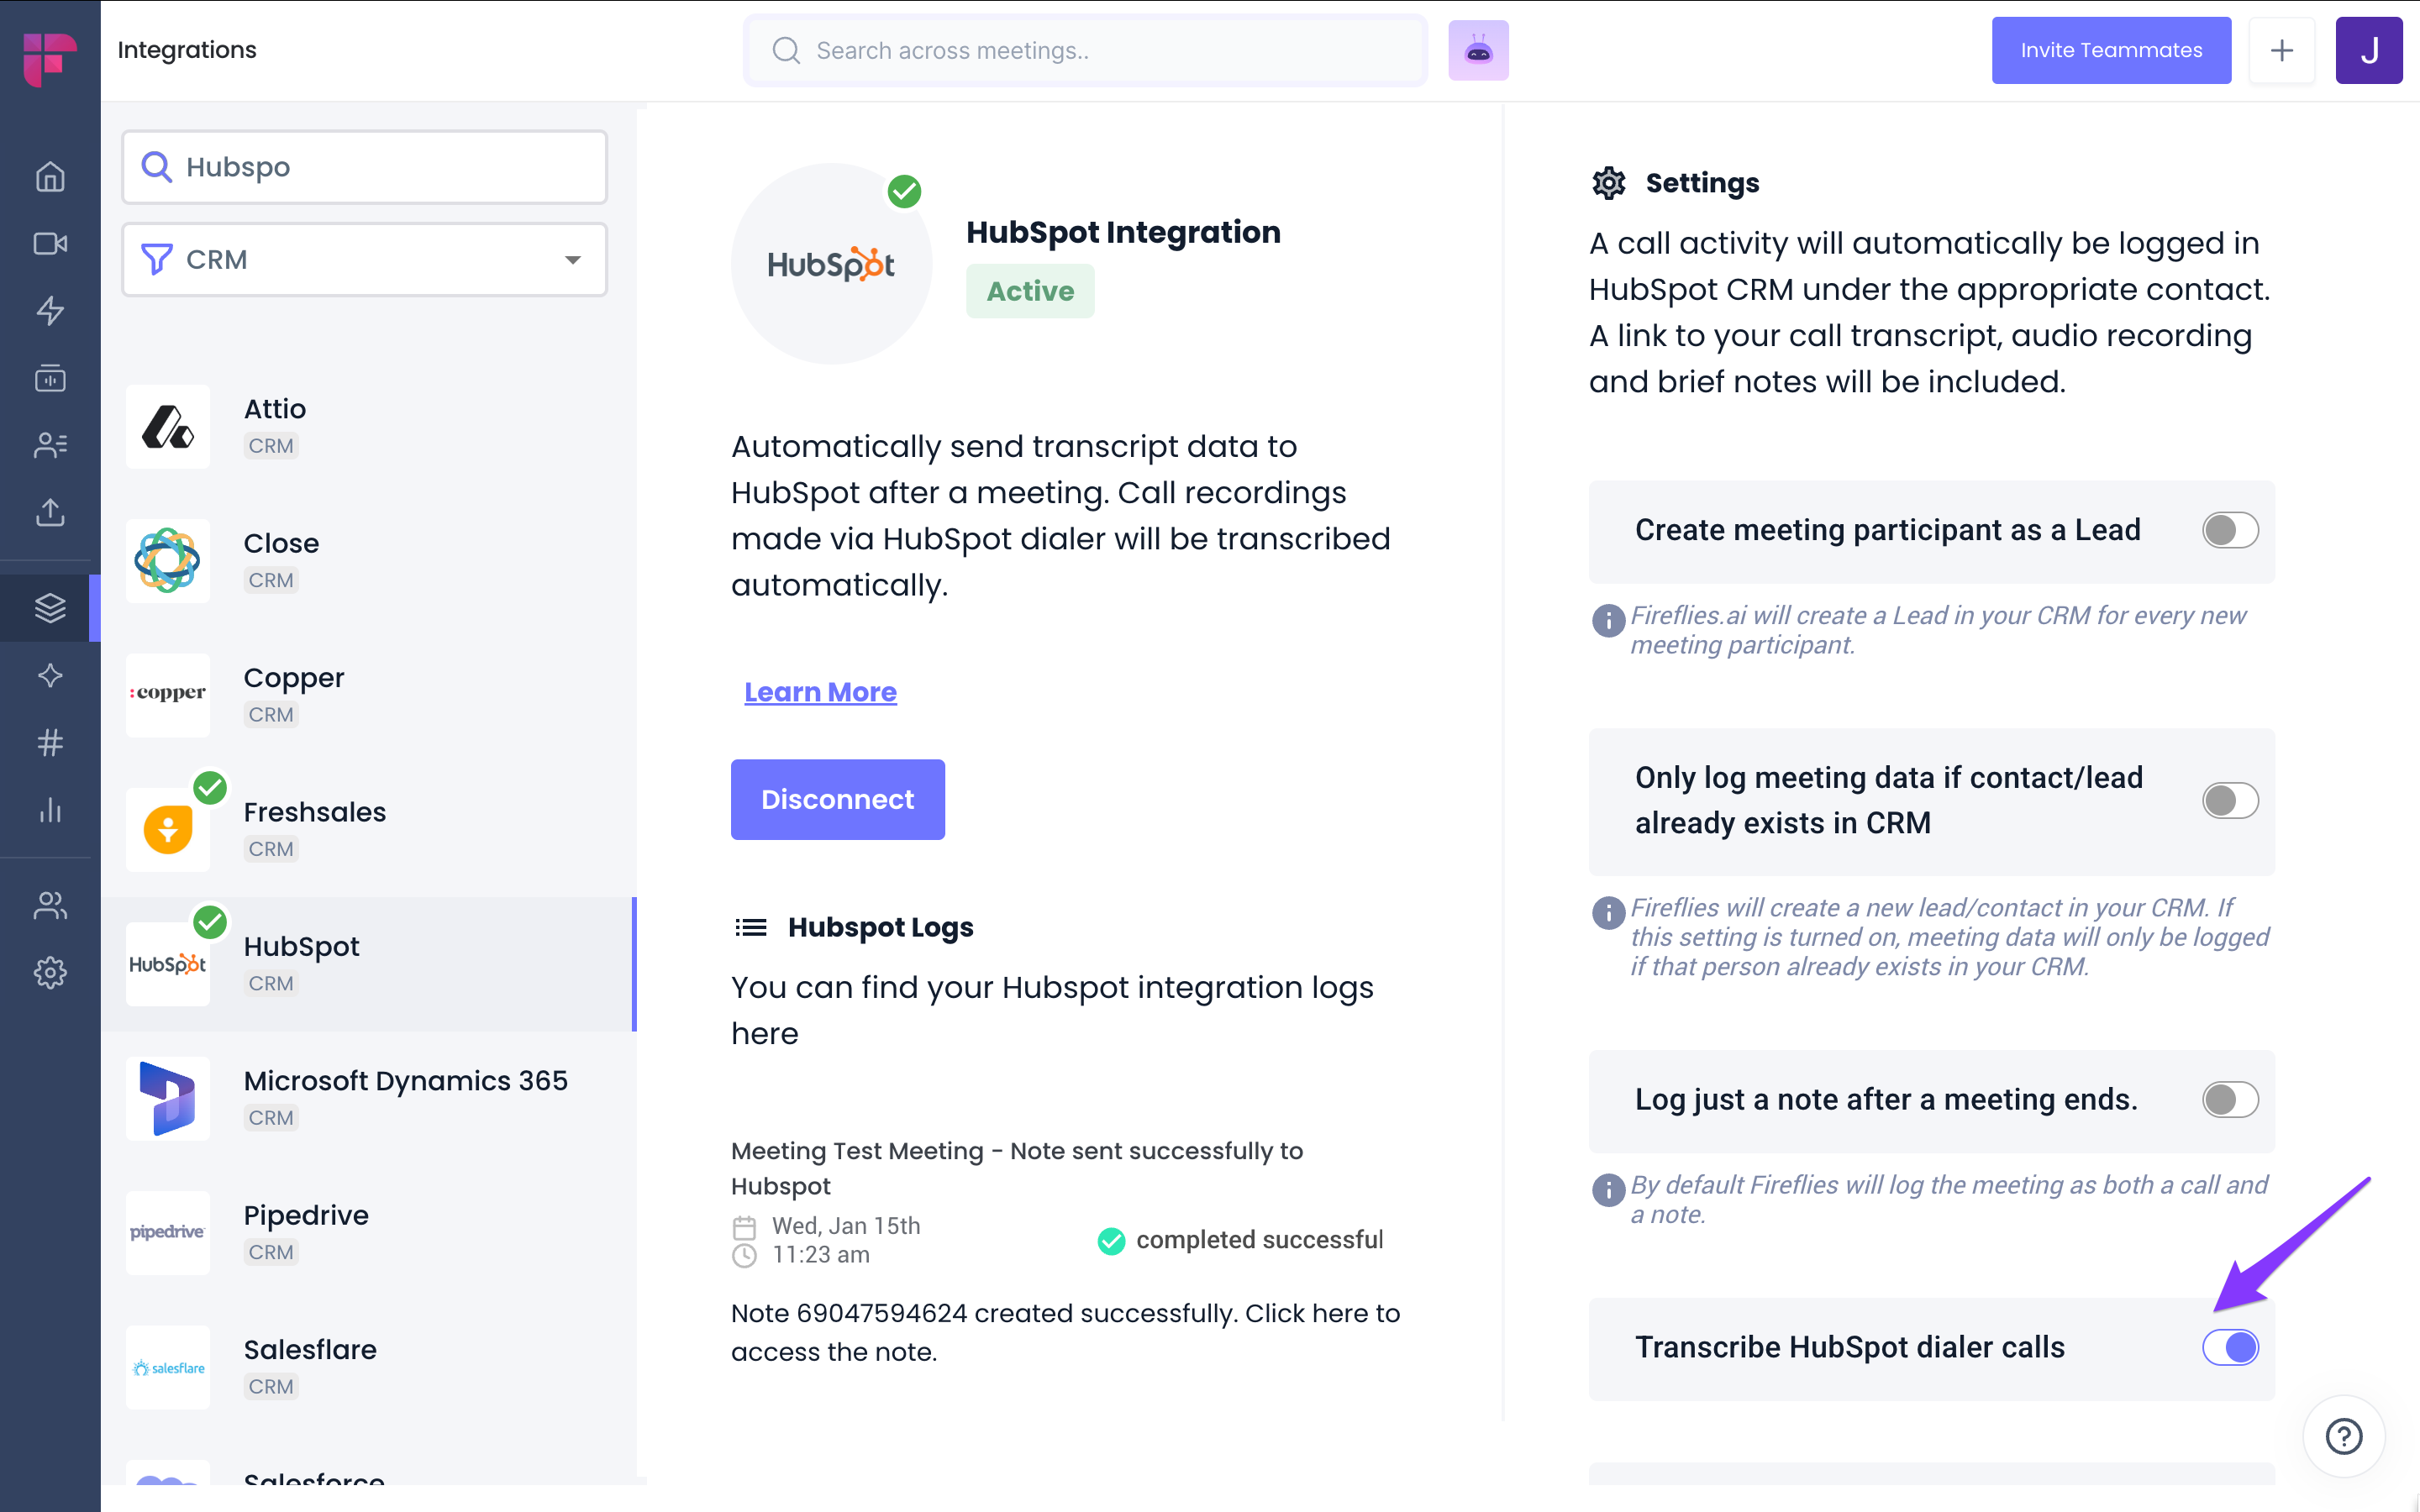The height and width of the screenshot is (1512, 2420).
Task: Go to Home in sidebar
Action: [x=50, y=177]
